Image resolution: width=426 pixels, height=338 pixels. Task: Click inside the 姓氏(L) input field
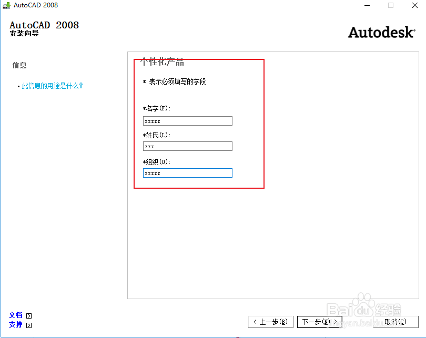tap(187, 146)
